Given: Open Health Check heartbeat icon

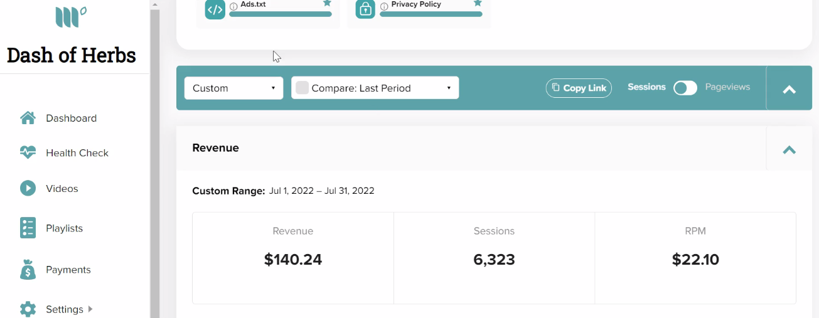Looking at the screenshot, I should click(x=28, y=152).
